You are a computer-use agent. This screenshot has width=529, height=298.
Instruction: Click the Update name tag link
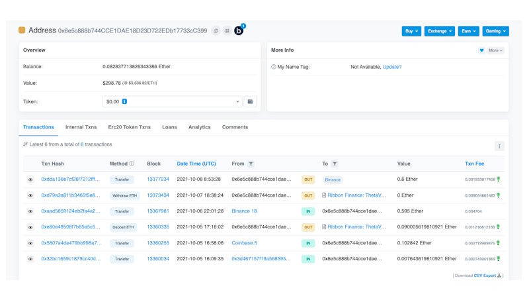pos(391,67)
